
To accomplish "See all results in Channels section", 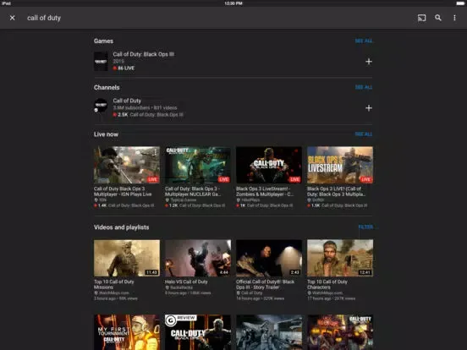I will click(x=364, y=87).
